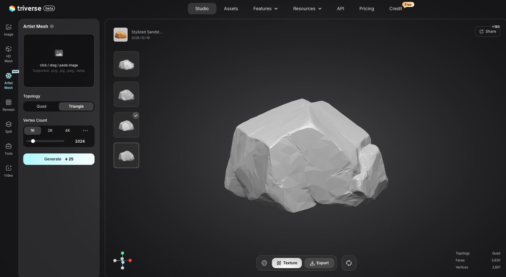Click the Generate button
The width and height of the screenshot is (506, 277).
pos(59,159)
